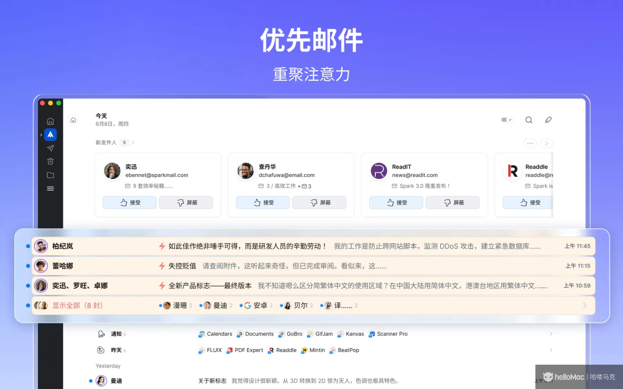This screenshot has height=389, width=623.
Task: Click the PDF Expert newsletter item
Action: tap(244, 350)
